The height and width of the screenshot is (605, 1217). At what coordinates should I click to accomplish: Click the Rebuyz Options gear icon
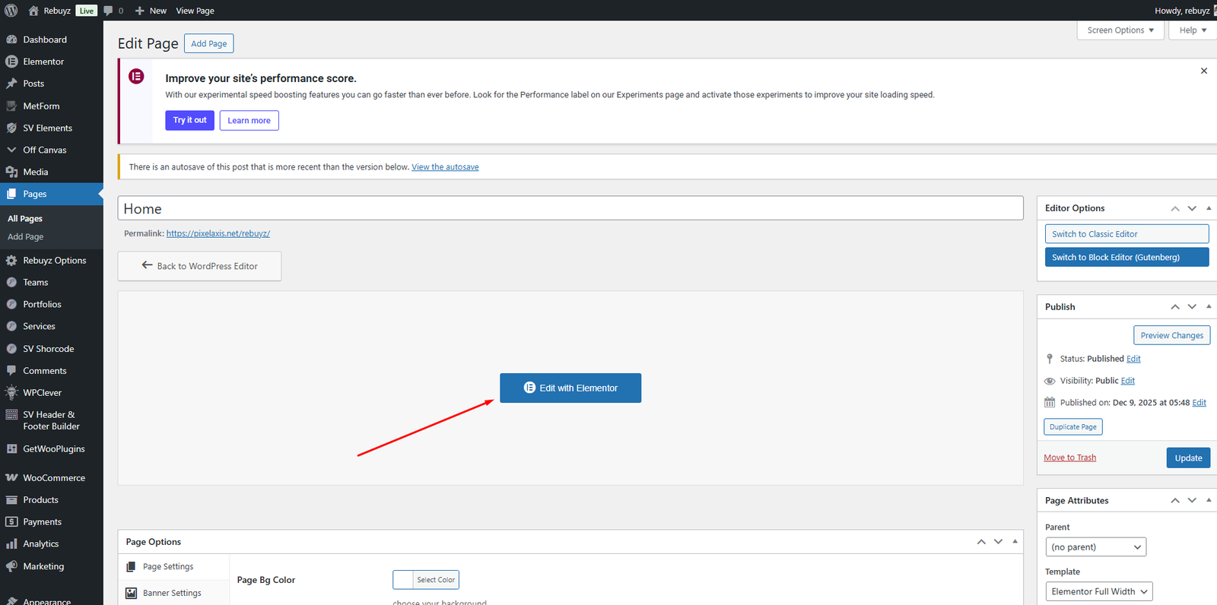tap(11, 260)
